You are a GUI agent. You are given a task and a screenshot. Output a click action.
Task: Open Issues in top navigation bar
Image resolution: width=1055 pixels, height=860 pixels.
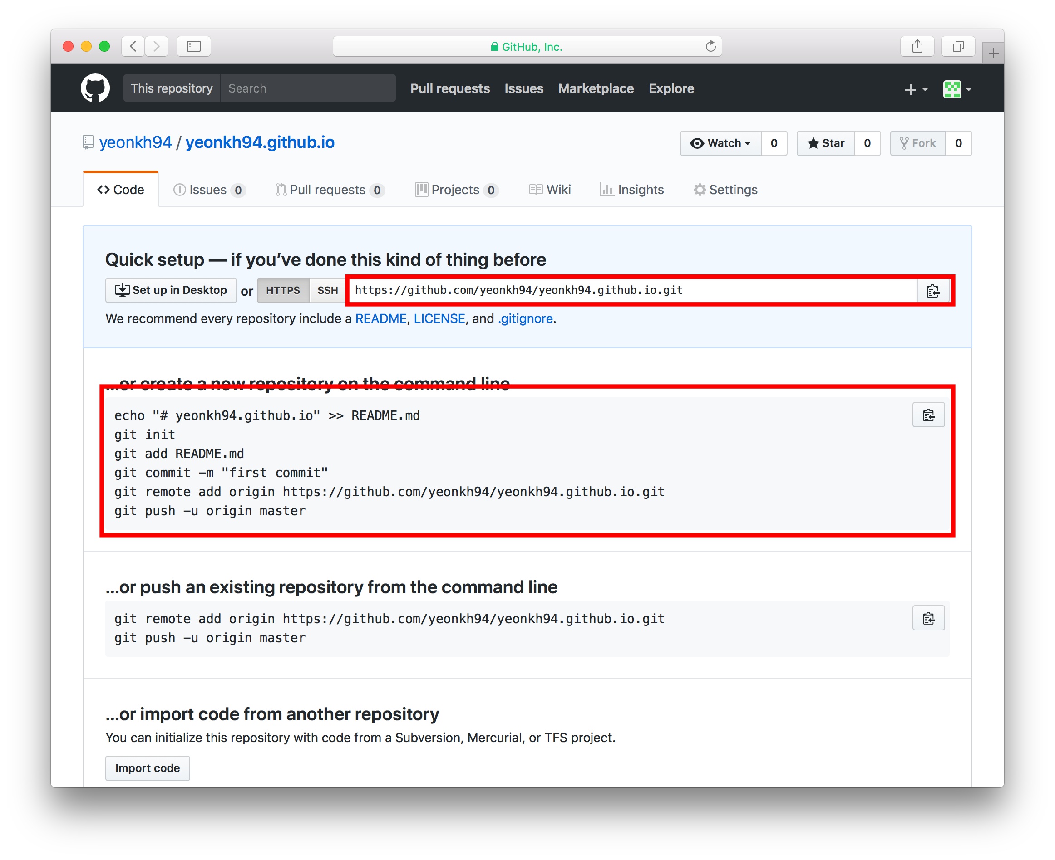pos(523,88)
